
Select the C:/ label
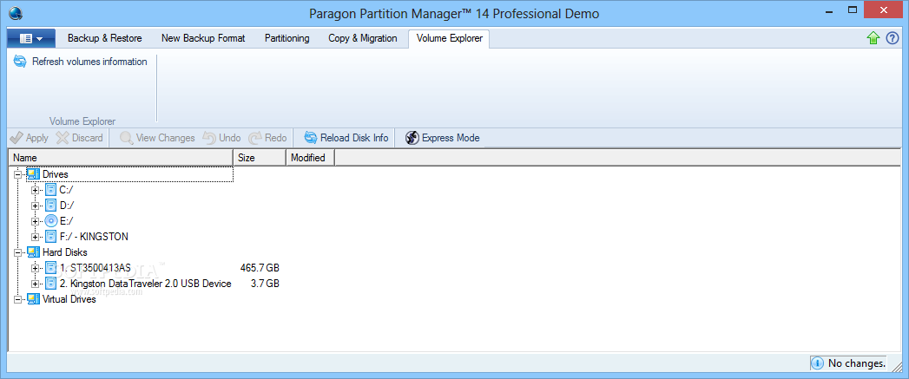tap(67, 189)
